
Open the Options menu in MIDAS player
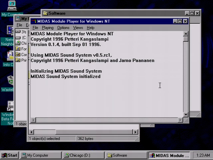point(63,28)
